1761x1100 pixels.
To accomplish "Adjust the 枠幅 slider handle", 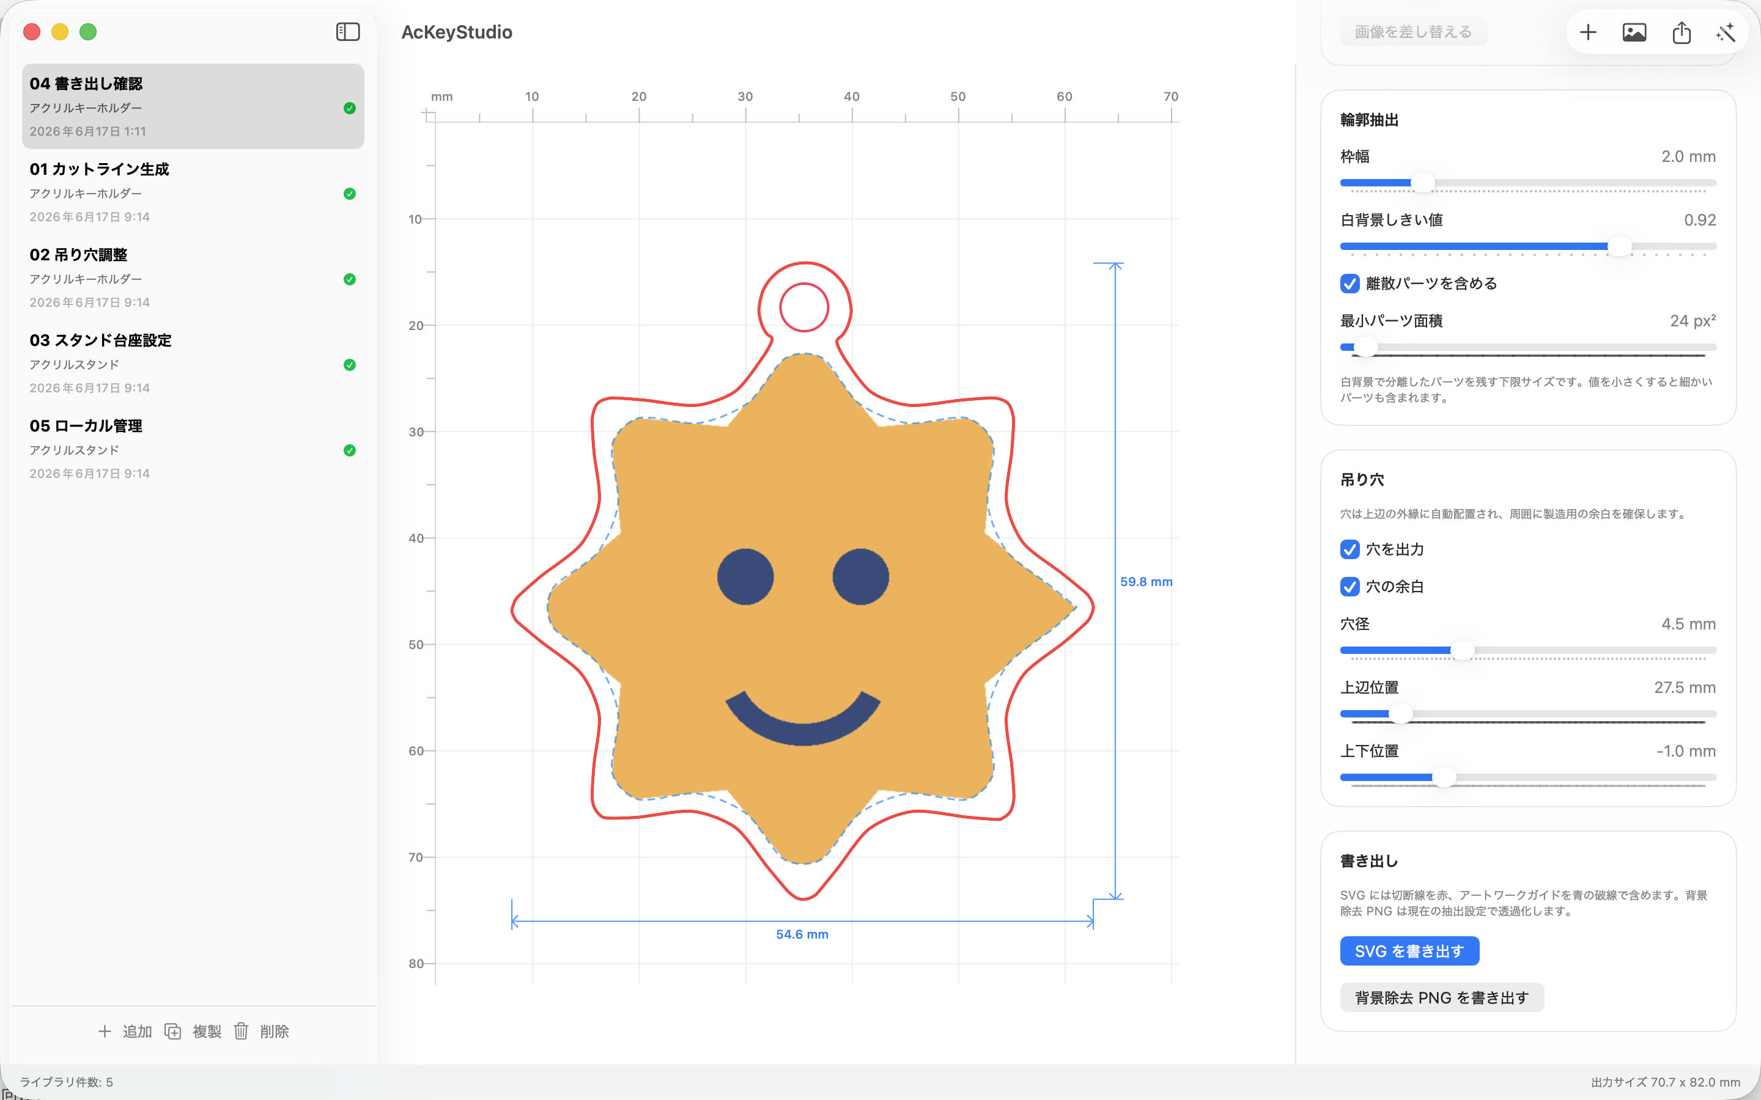I will coord(1423,183).
